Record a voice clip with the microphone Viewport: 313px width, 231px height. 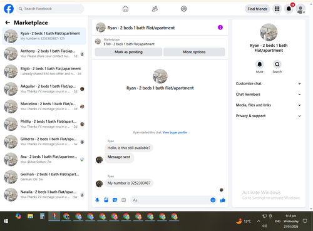97,200
